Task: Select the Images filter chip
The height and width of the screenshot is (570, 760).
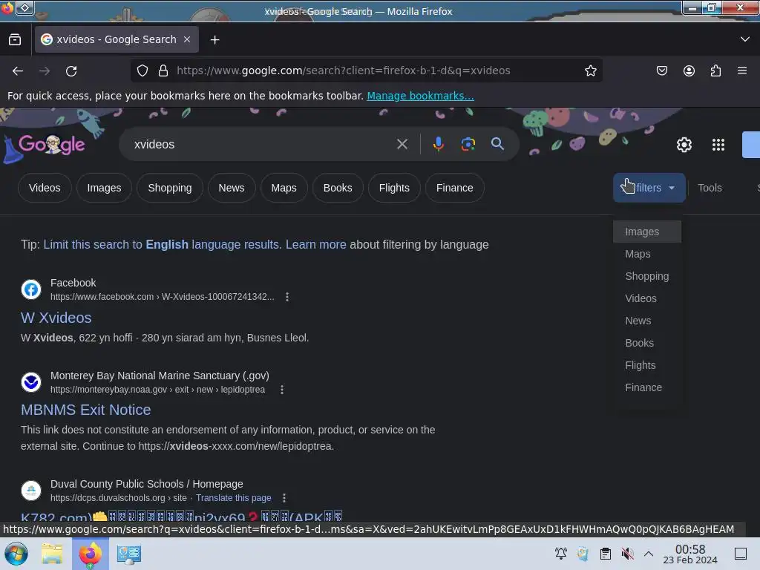Action: (x=104, y=188)
